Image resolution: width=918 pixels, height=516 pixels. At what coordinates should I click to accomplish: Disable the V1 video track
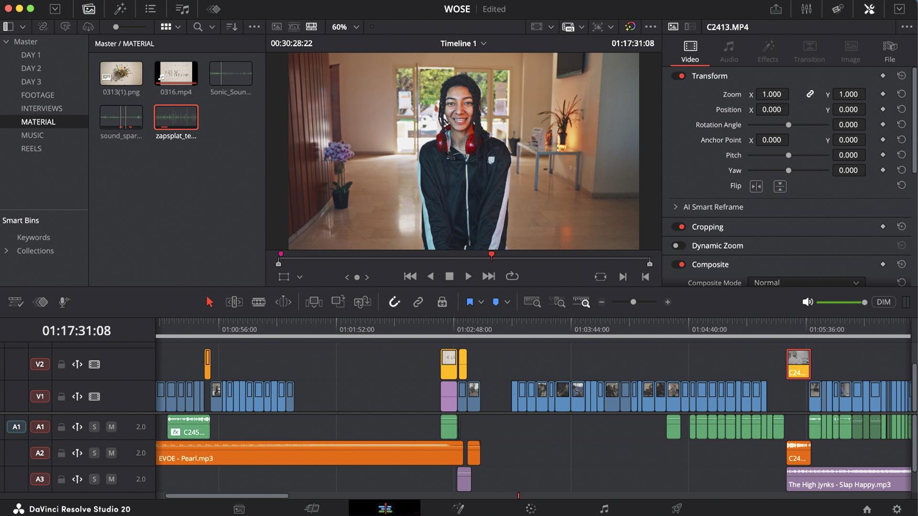point(95,397)
